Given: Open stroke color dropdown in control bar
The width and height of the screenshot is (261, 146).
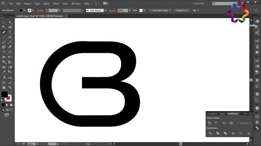Looking at the screenshot, I should 33,11.
